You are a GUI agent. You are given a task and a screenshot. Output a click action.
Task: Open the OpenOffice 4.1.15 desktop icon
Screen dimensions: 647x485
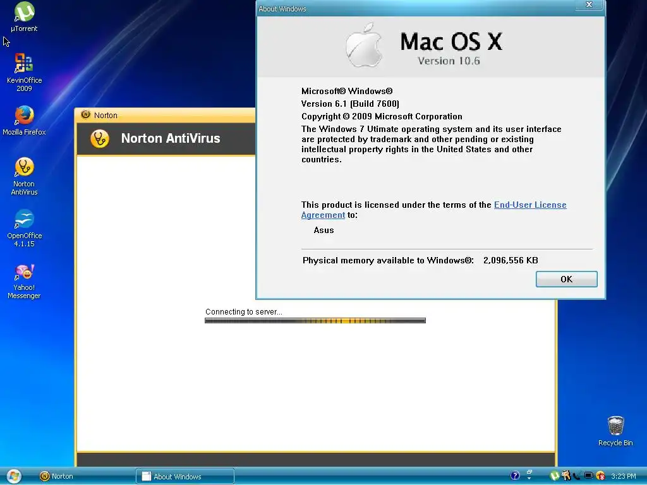(24, 228)
